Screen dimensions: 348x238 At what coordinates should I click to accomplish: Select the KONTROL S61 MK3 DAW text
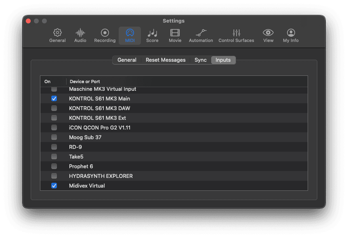point(99,108)
